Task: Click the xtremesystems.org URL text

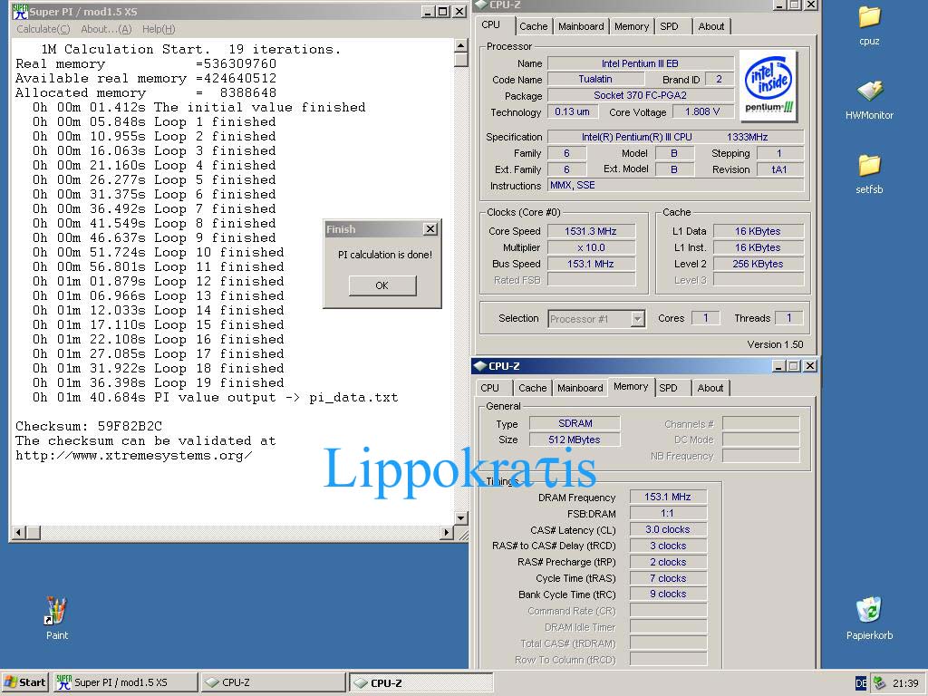Action: [134, 455]
